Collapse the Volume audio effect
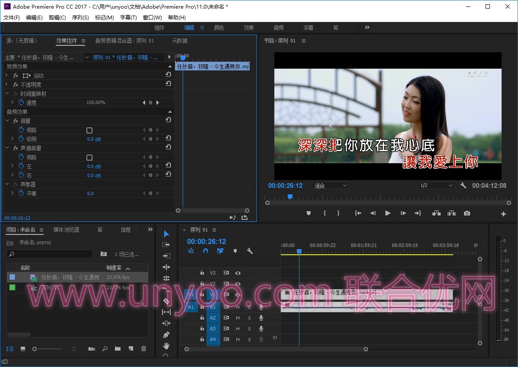 click(x=7, y=121)
